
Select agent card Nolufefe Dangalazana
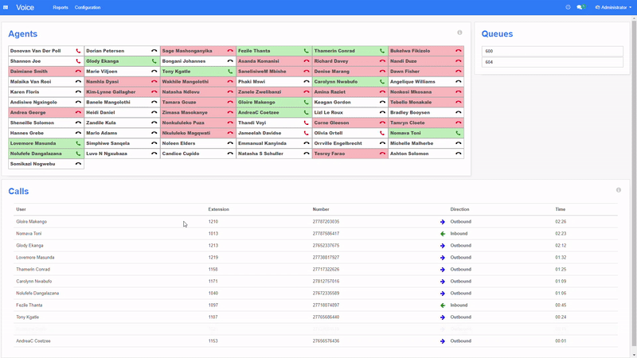[46, 154]
